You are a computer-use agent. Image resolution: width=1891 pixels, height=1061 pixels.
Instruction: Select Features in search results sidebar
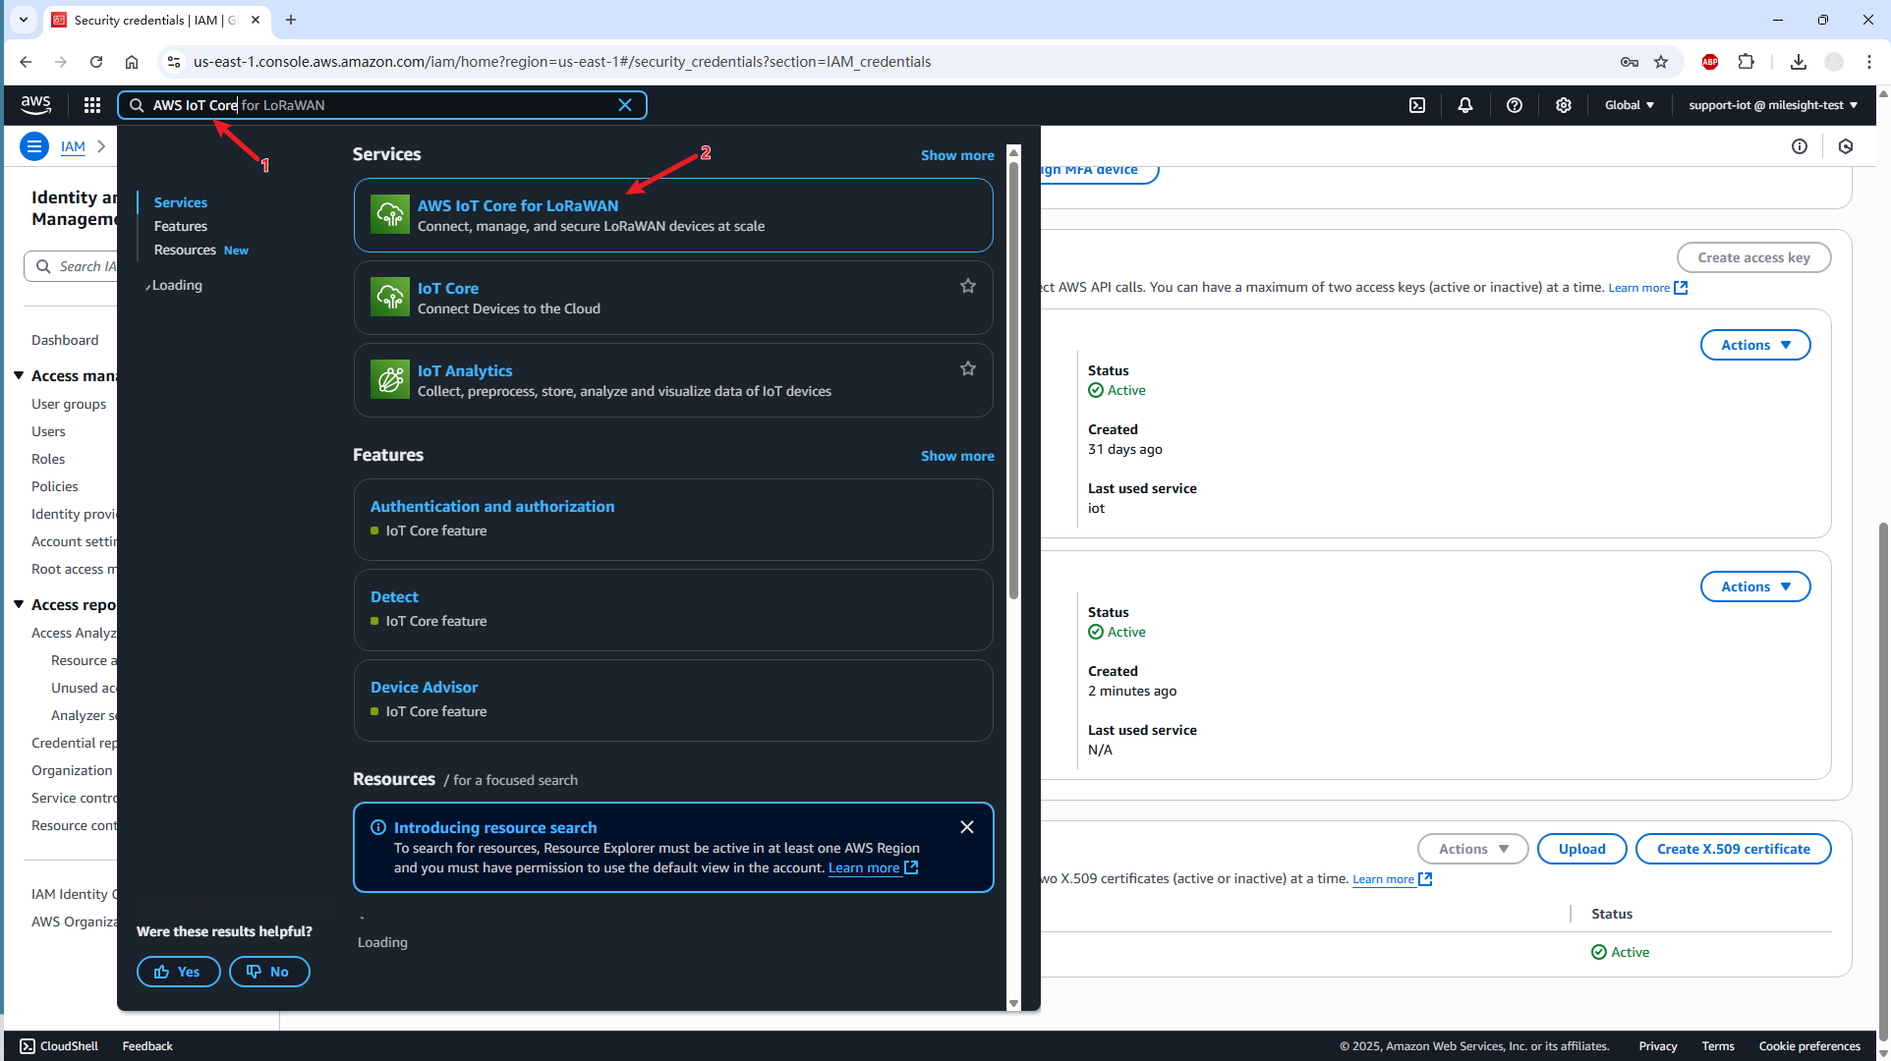(181, 226)
